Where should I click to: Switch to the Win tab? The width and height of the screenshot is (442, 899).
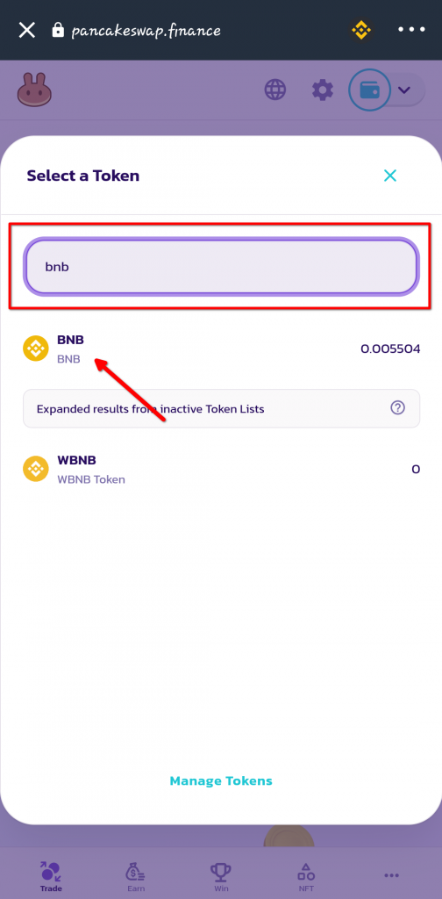tap(220, 877)
